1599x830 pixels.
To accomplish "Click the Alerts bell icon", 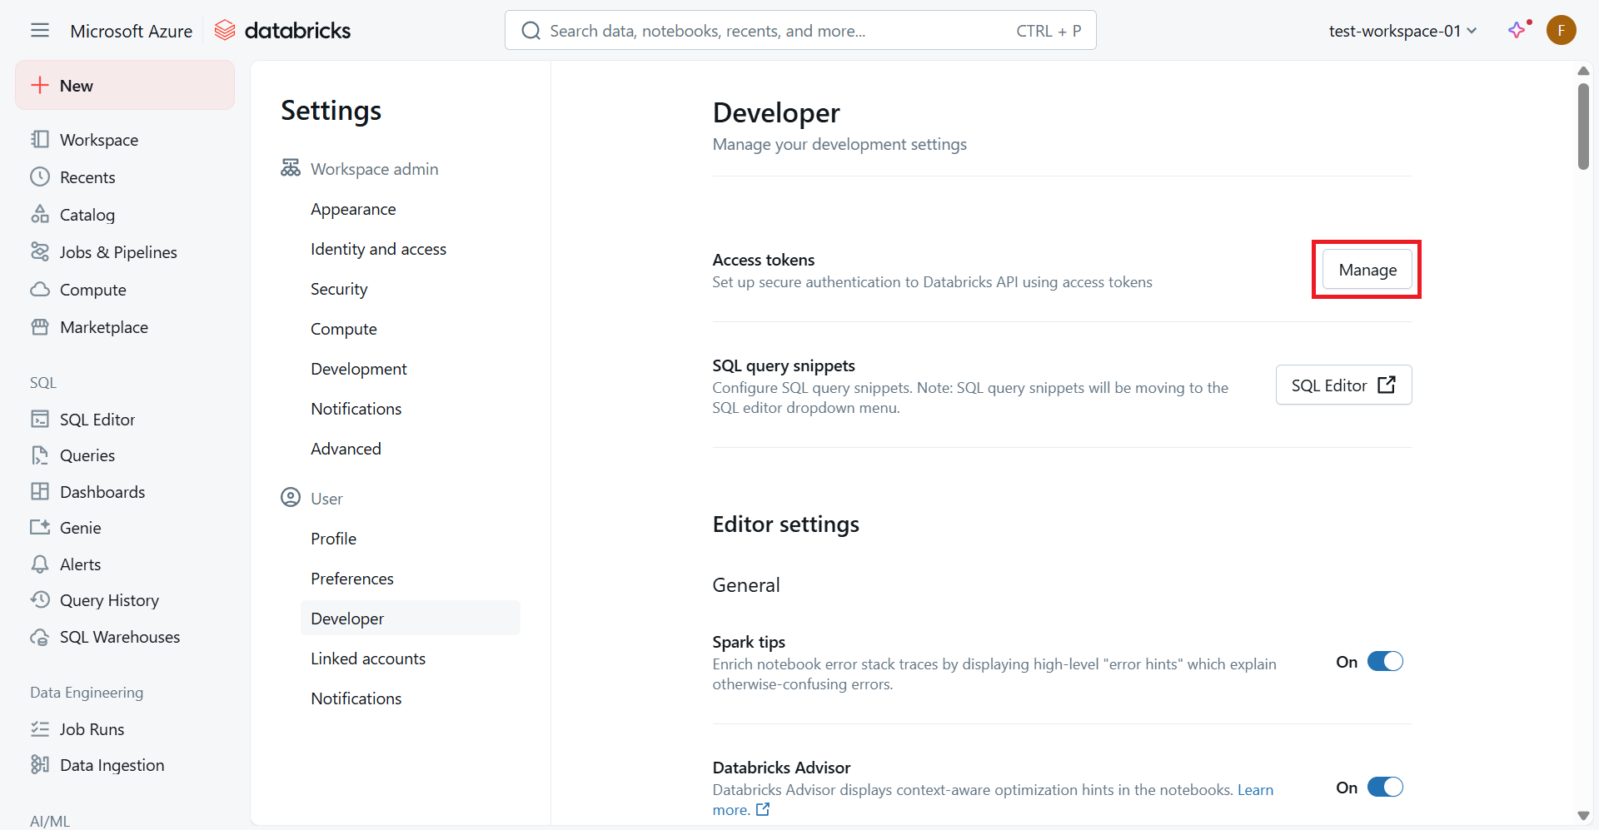I will pos(40,564).
